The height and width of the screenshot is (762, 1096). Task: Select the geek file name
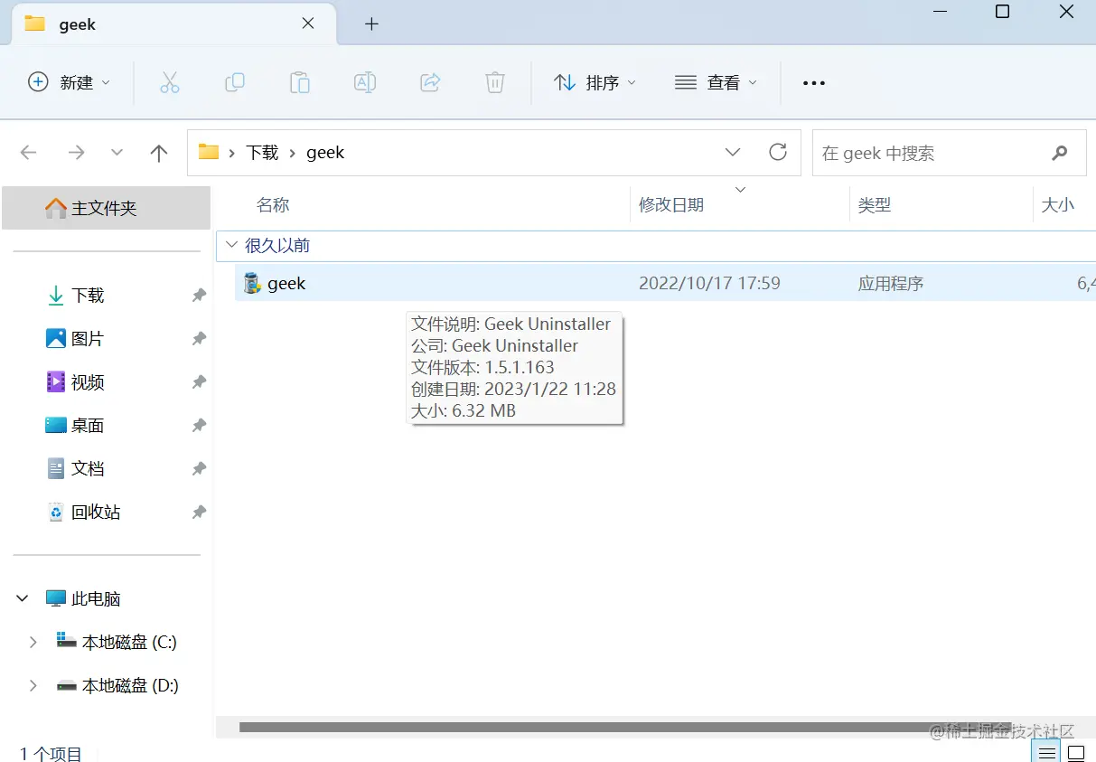286,283
